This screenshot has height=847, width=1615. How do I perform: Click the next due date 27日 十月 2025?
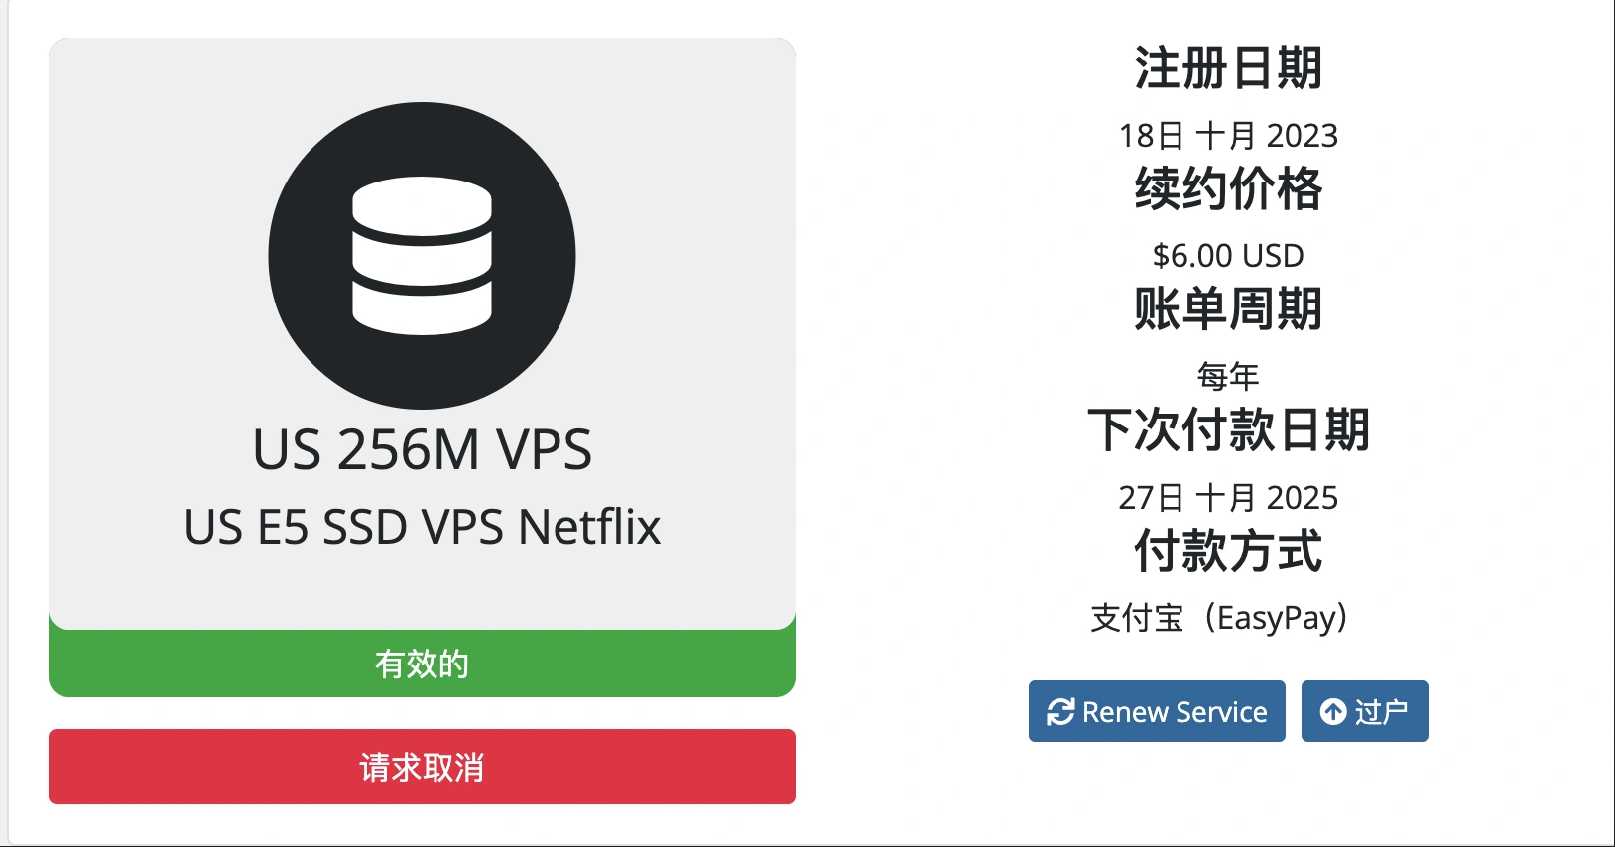click(1228, 497)
